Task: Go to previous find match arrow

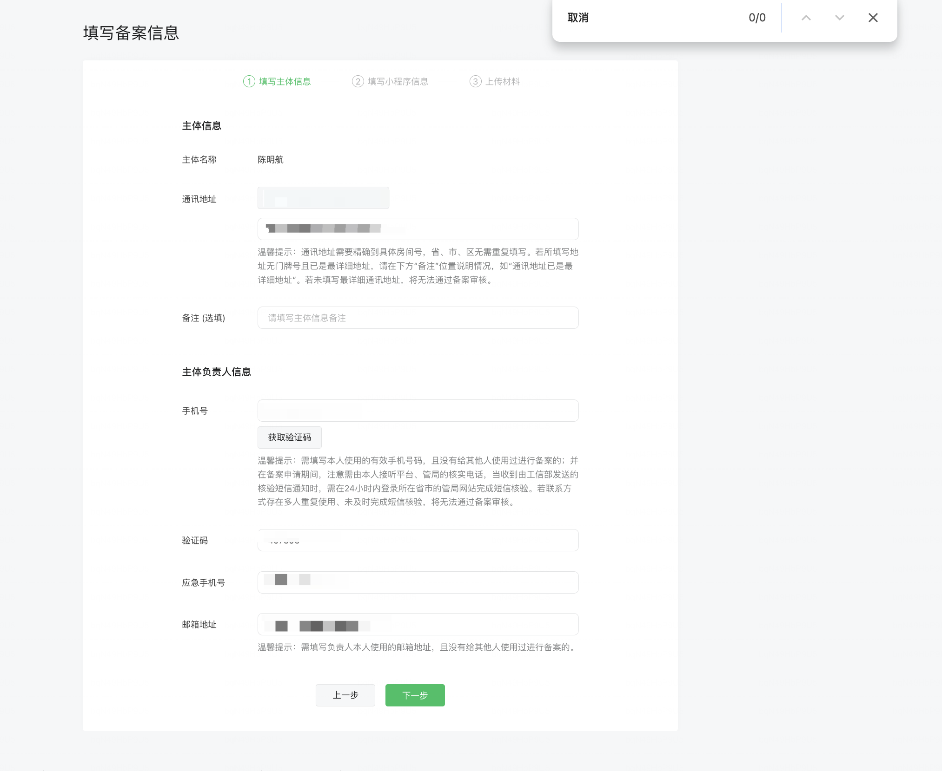Action: click(806, 18)
